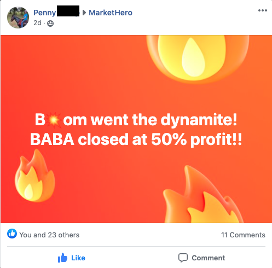272x268 pixels.
Task: Open the post options three-dot menu
Action: coord(263,10)
